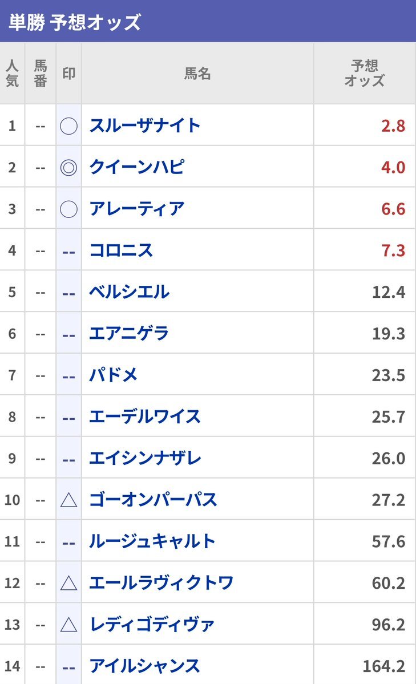Click the triangle mark for レディゴディヴァ
416x684 pixels.
(x=68, y=625)
